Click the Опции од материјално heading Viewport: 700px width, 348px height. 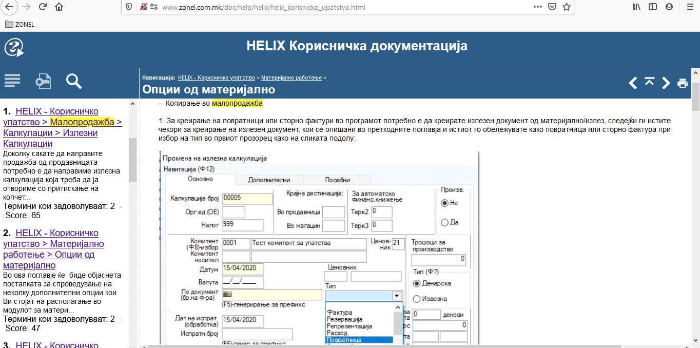208,90
